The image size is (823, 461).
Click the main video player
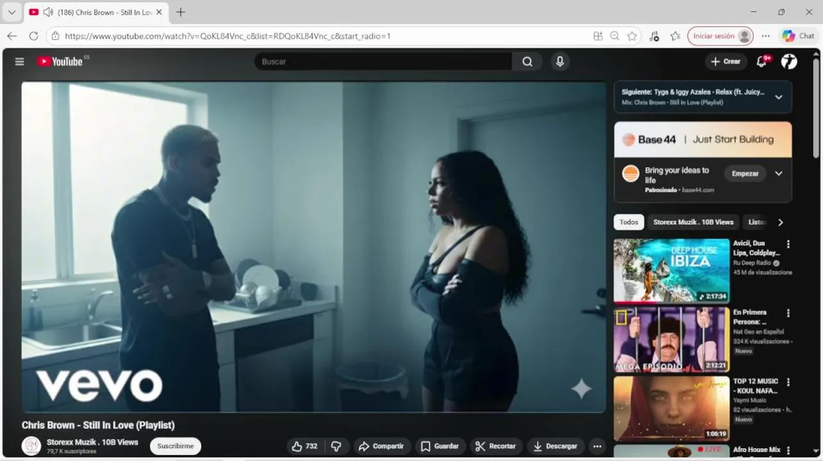coord(313,247)
